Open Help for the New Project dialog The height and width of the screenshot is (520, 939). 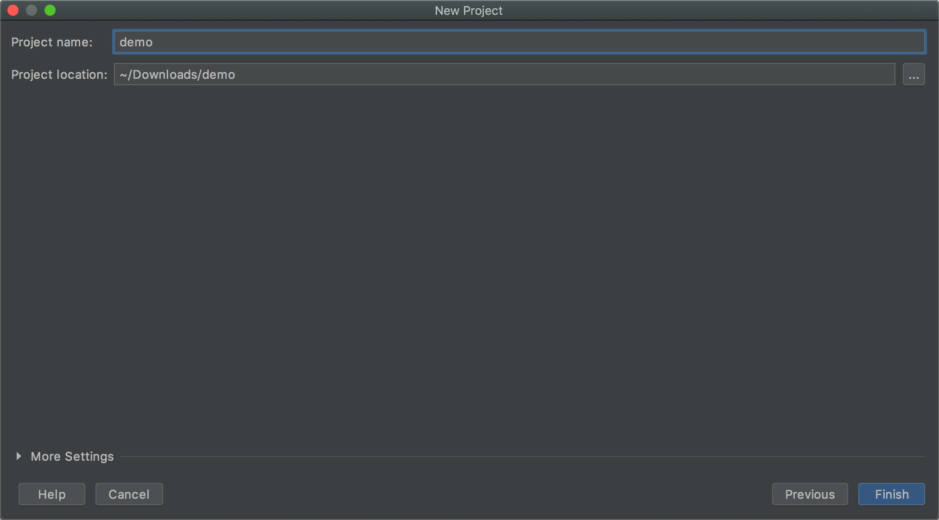click(51, 494)
